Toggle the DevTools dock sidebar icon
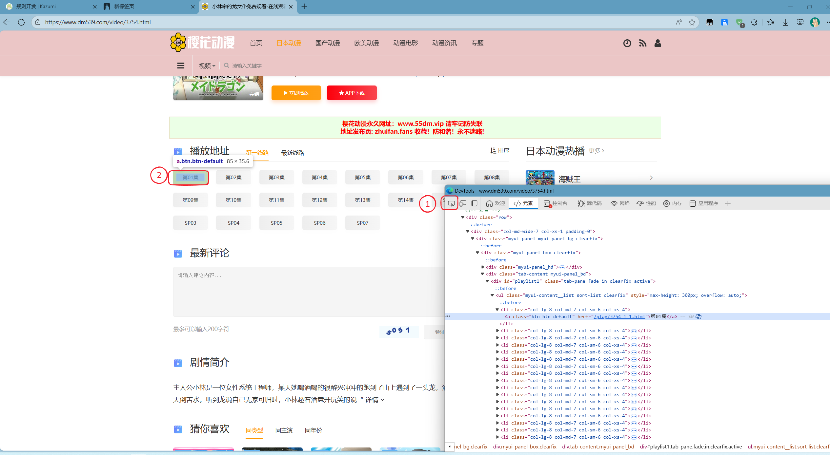 pyautogui.click(x=474, y=203)
